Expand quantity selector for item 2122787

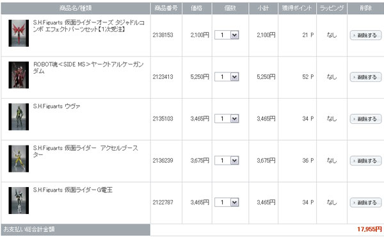point(227,202)
